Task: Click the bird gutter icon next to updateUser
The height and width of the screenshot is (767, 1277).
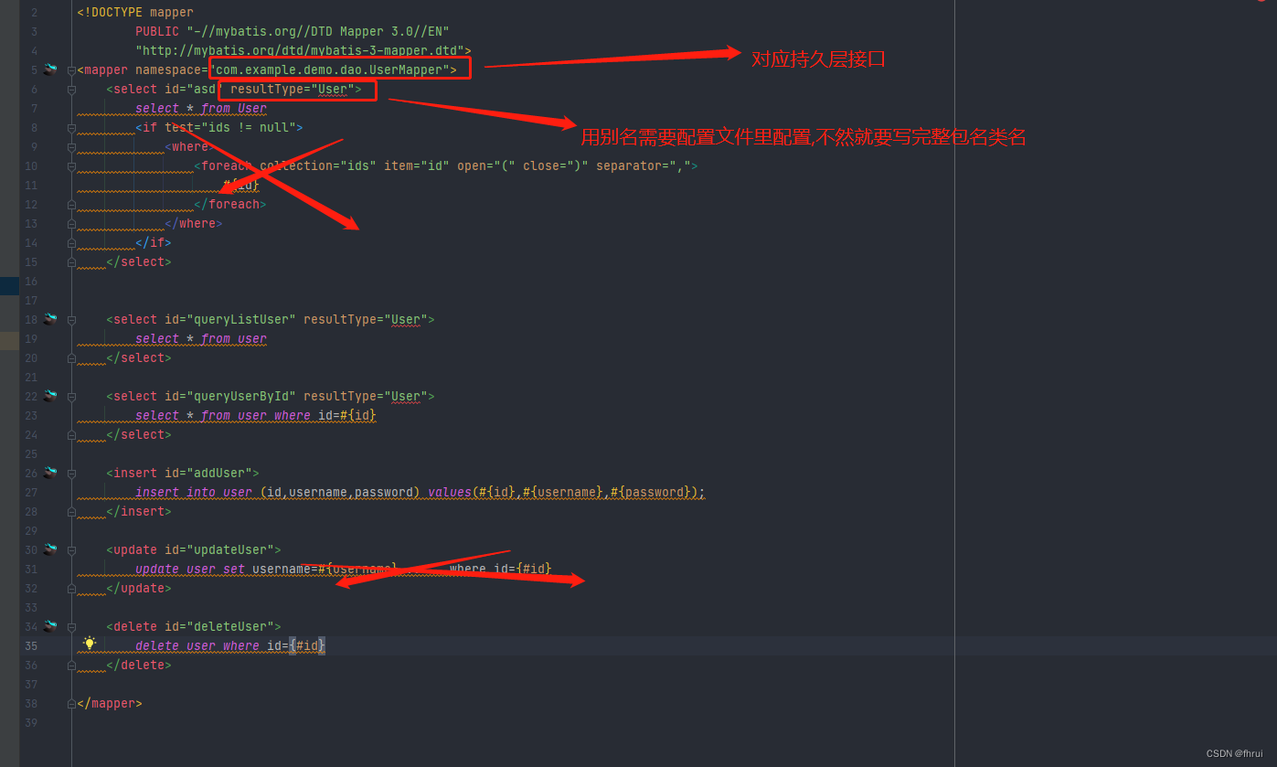Action: (49, 549)
